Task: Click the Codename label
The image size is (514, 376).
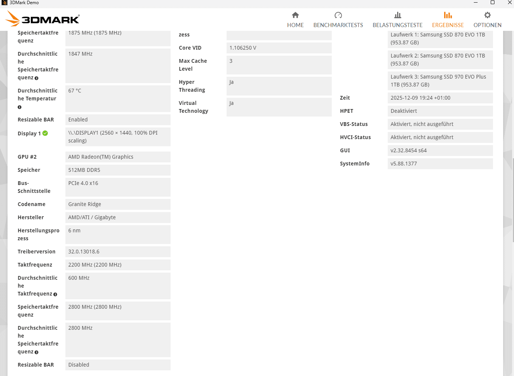Action: [32, 204]
